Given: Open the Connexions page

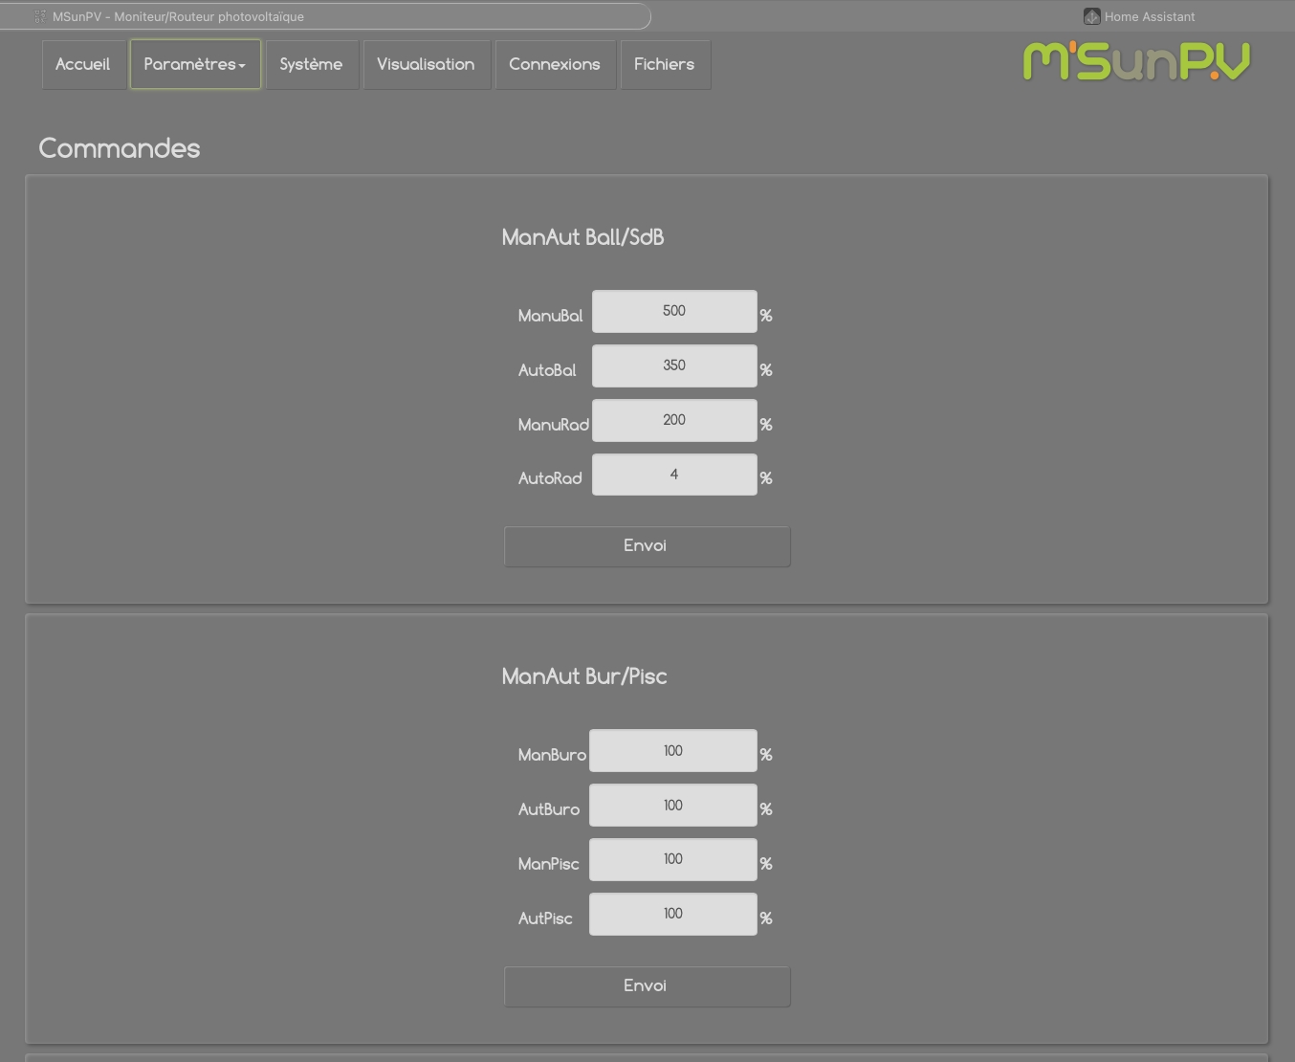Looking at the screenshot, I should click(x=556, y=64).
